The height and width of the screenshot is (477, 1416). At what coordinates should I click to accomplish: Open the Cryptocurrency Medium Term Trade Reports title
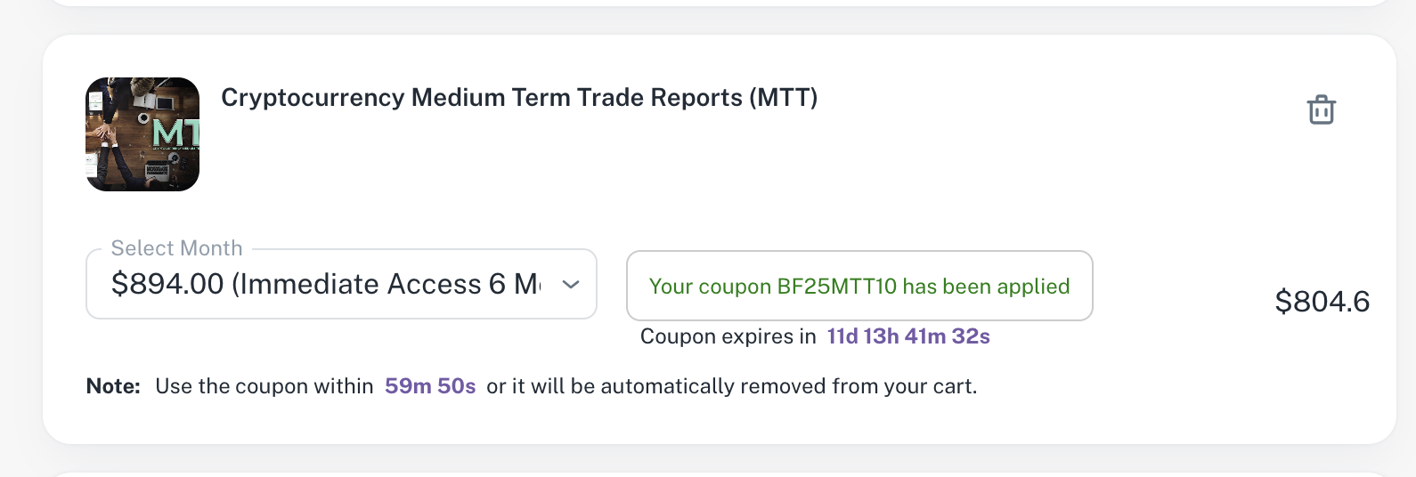click(x=518, y=98)
